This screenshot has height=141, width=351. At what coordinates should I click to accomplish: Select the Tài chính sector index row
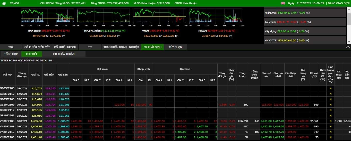pyautogui.click(x=305, y=22)
